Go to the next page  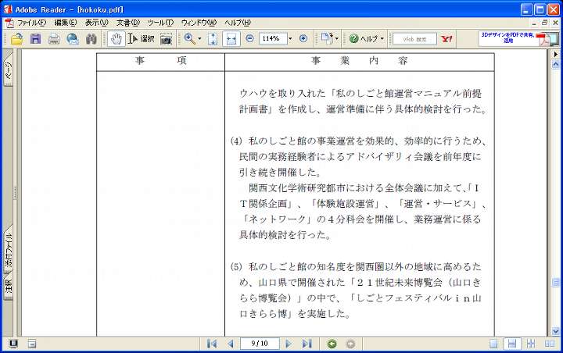click(289, 344)
